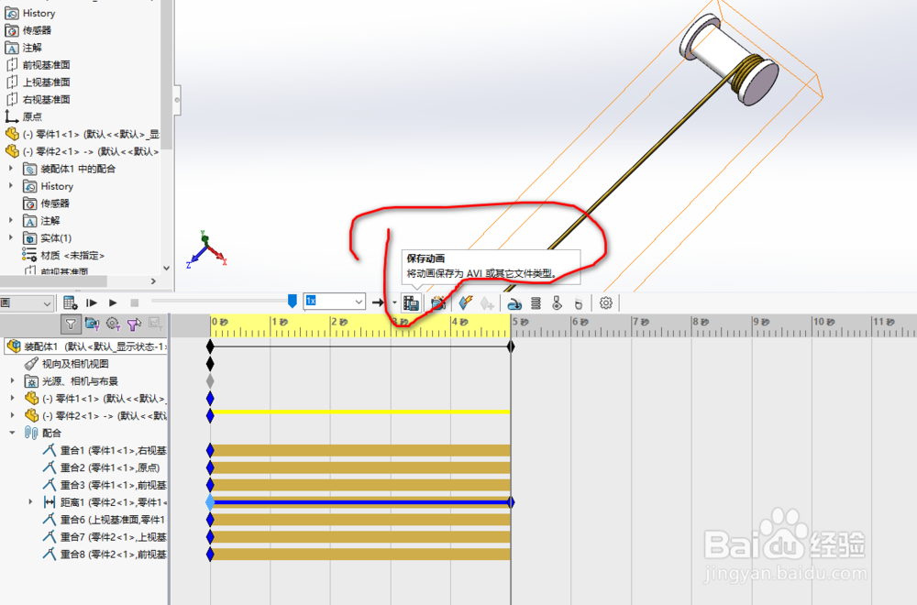Click the Stop playback button
917x605 pixels.
point(134,302)
